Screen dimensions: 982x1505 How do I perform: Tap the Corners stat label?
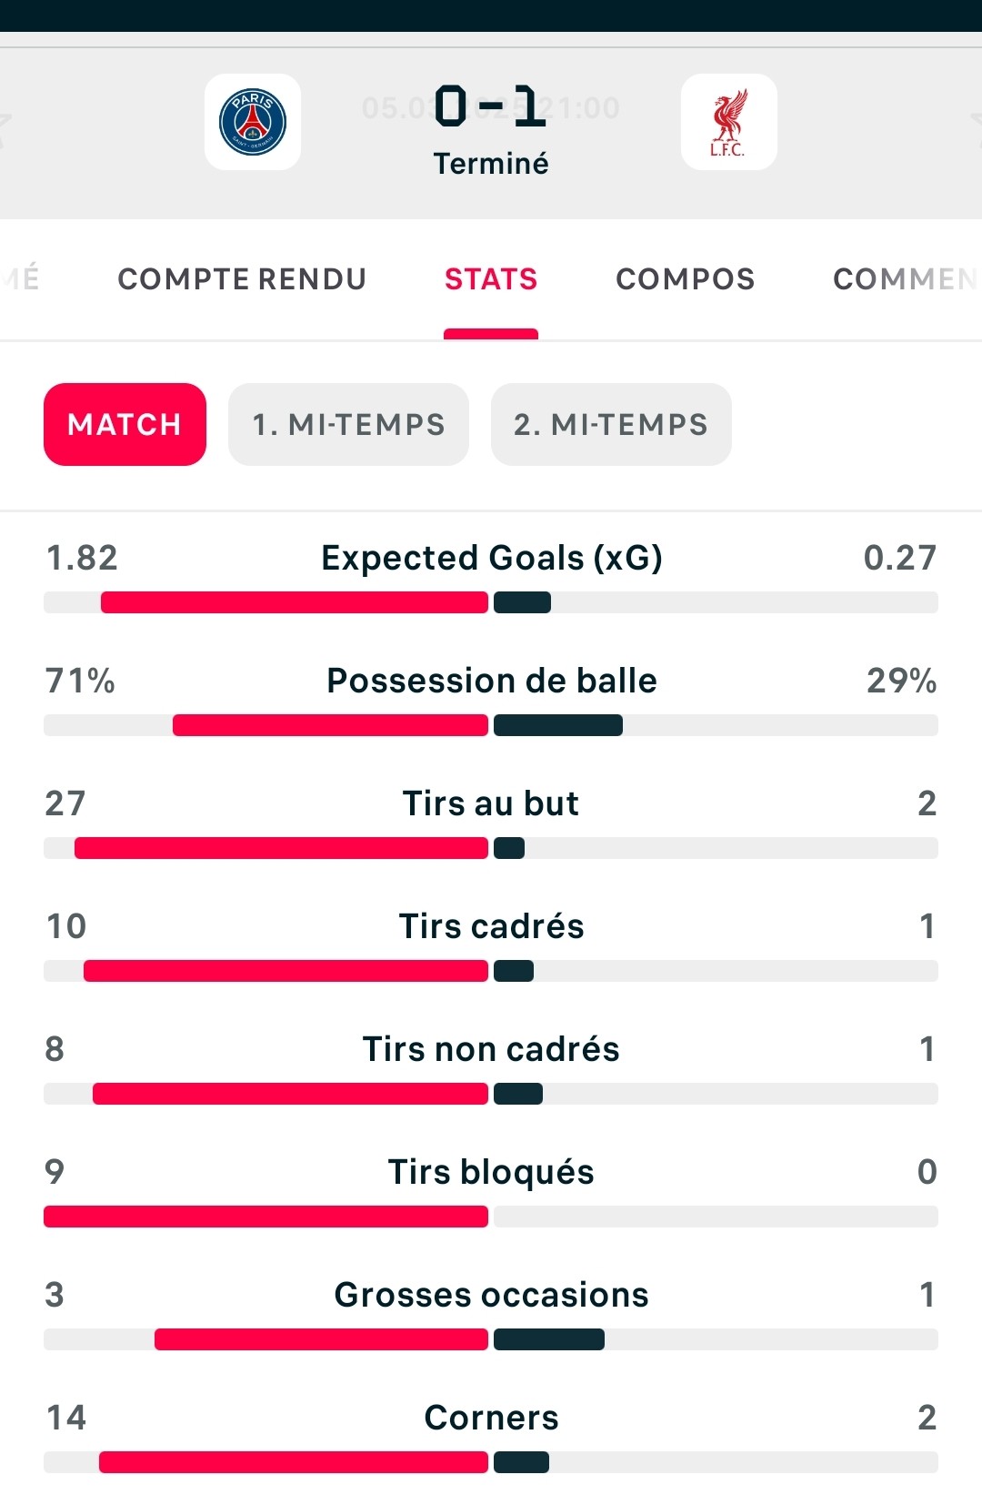tap(491, 1418)
